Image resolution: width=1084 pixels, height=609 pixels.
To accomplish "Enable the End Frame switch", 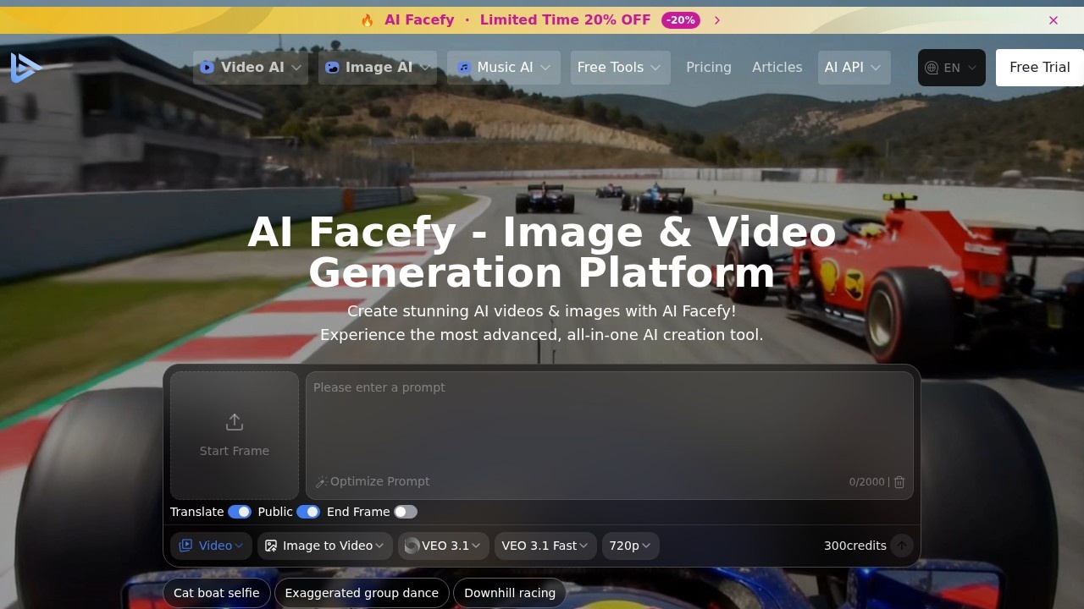I will (406, 512).
